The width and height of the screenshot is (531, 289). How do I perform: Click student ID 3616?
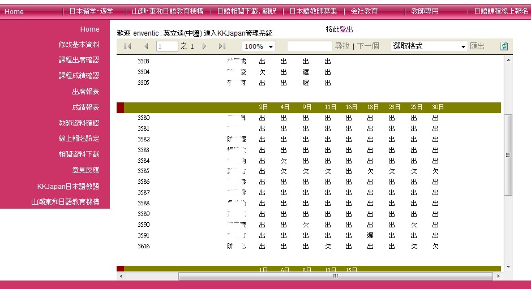click(144, 247)
